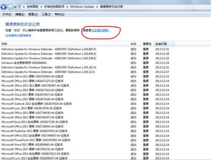Click the Control Panel icon in address bar

(20, 7)
